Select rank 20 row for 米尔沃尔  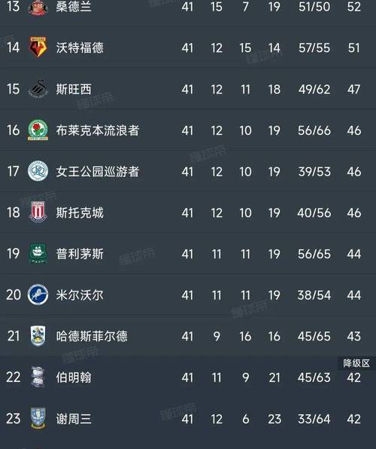188,295
